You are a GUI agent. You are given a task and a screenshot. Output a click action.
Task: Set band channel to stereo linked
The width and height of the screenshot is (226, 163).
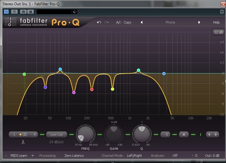point(23,134)
